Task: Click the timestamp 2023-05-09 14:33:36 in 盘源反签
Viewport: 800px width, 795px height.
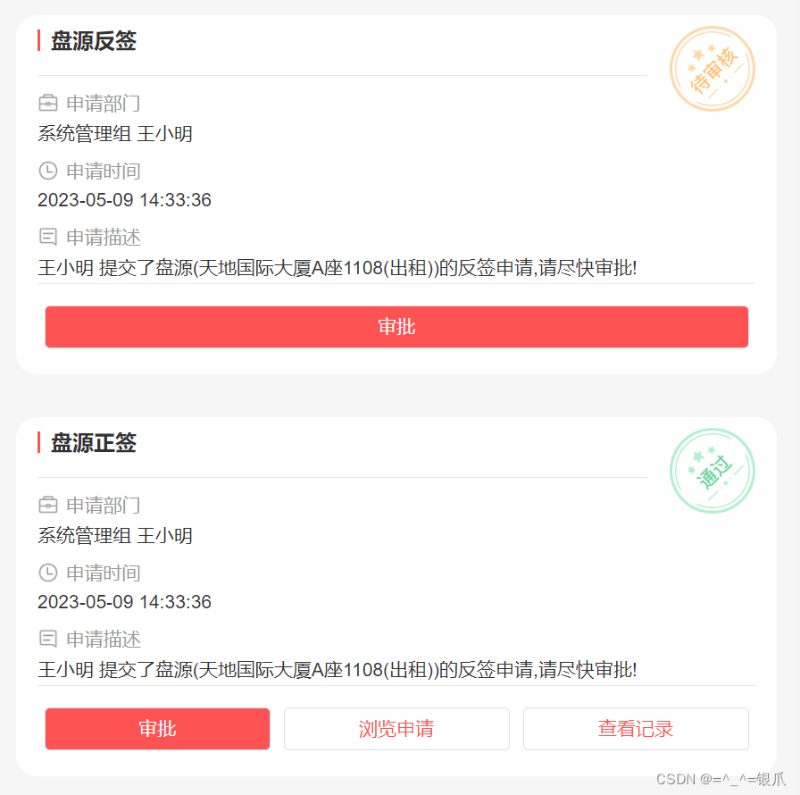Action: [125, 200]
